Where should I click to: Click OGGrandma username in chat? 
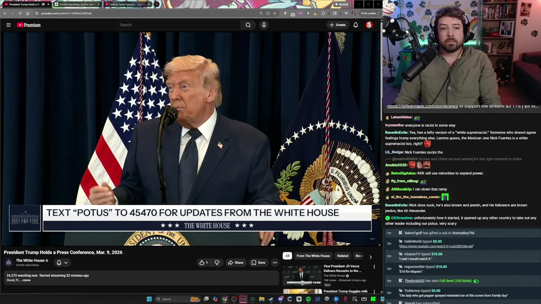pyautogui.click(x=402, y=218)
